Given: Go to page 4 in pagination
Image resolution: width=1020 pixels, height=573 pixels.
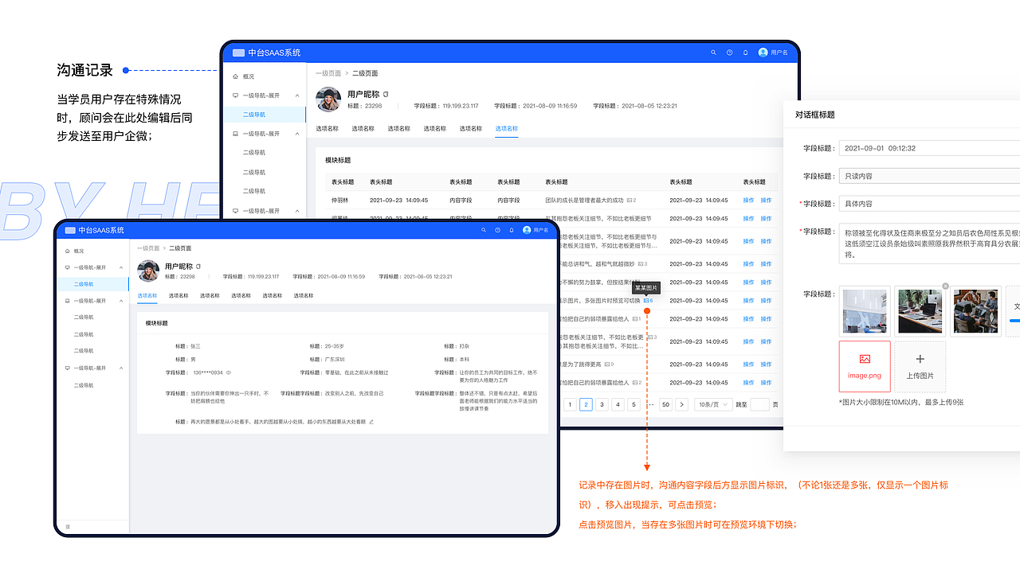Looking at the screenshot, I should coord(618,404).
